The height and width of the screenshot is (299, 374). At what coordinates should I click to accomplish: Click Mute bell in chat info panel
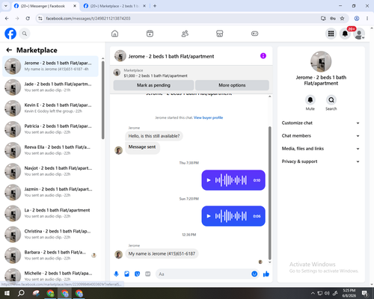pos(310,100)
